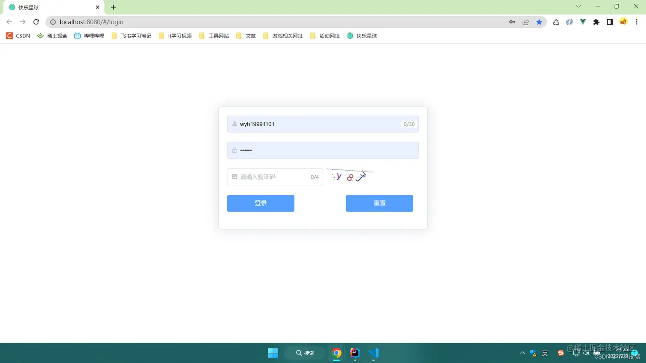Reload the page with refresh icon

[x=36, y=22]
